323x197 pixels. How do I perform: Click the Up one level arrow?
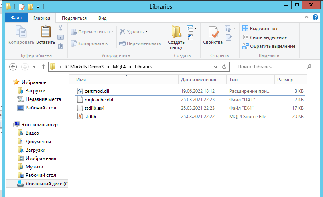click(43, 67)
